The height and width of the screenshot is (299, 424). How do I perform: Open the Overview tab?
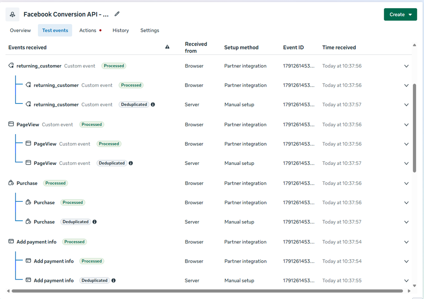point(20,30)
